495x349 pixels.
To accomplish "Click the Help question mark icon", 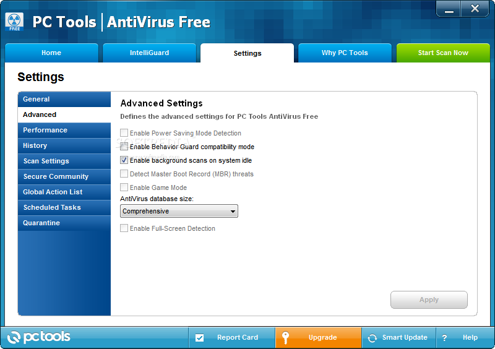I will click(x=444, y=338).
